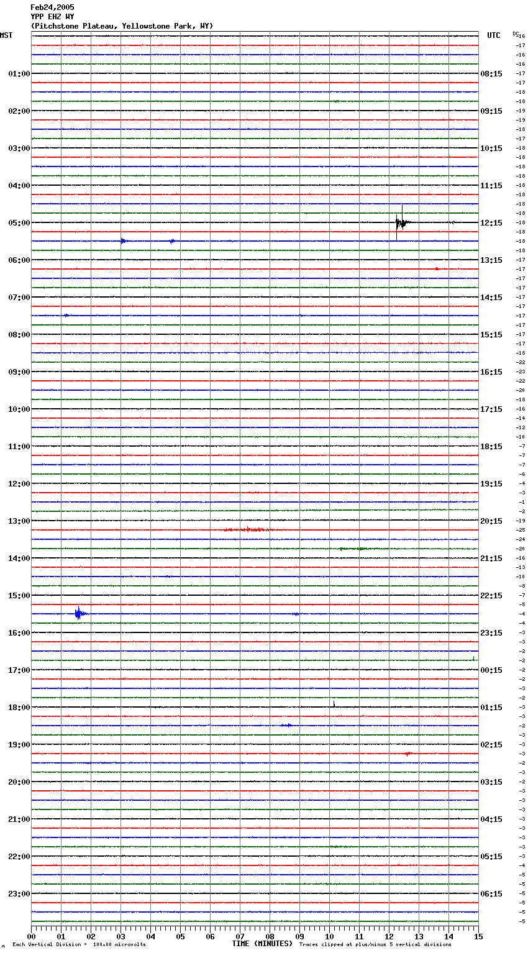Click minute 00 on the bottom axis
528x953 pixels.
(32, 936)
